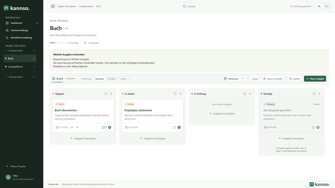Click assignee avatar A on Projektplan abstimmen card

pos(179,127)
